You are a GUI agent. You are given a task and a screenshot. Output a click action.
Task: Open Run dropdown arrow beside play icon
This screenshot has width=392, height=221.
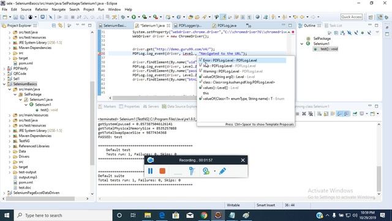click(x=139, y=17)
